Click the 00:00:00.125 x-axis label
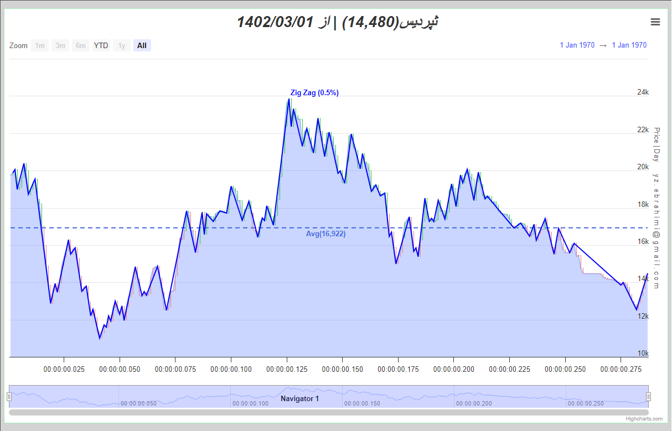The image size is (672, 431). tap(287, 369)
